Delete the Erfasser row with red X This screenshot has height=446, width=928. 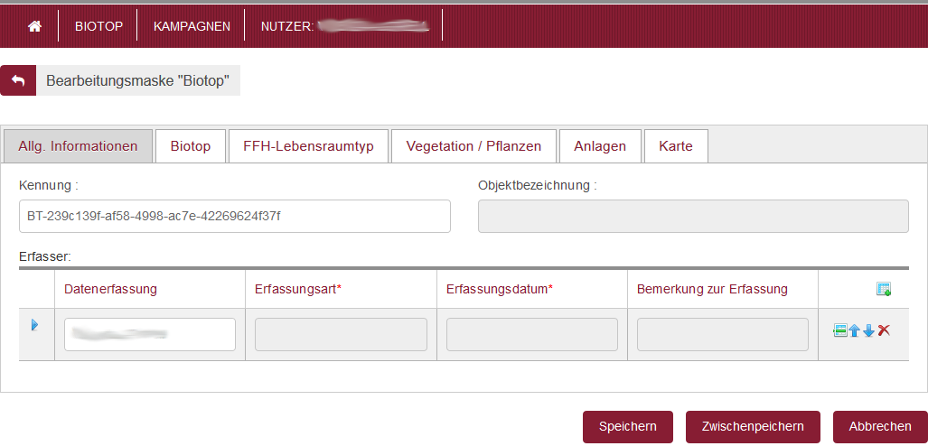click(884, 330)
